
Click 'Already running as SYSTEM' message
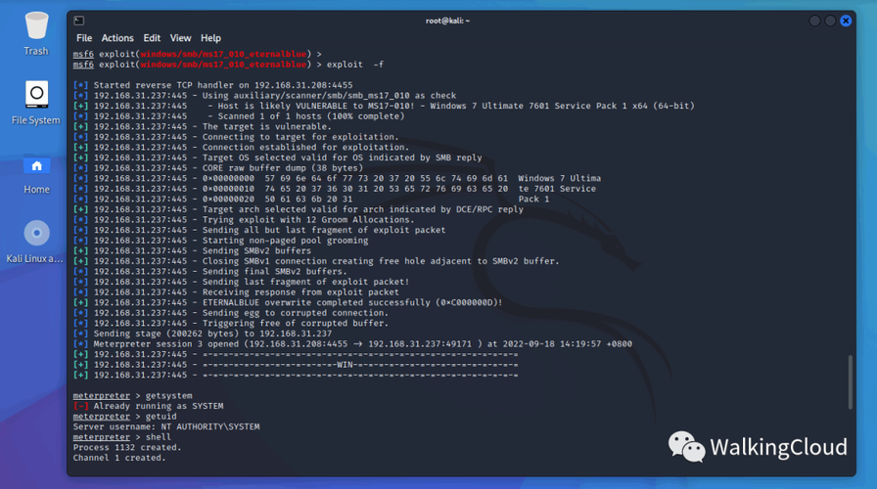point(148,406)
